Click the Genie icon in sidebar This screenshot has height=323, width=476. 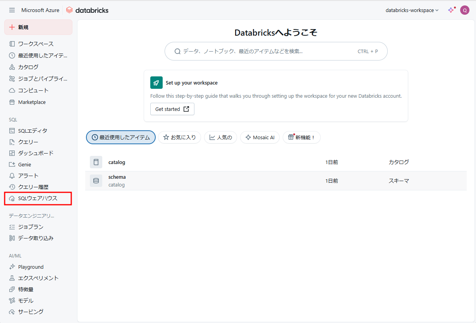point(12,164)
